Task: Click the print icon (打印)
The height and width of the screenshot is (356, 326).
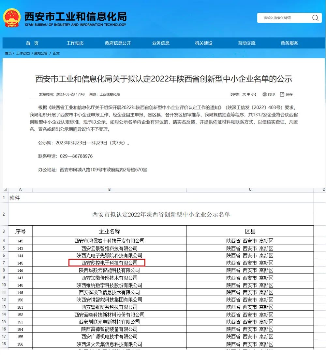Action: click(x=265, y=94)
